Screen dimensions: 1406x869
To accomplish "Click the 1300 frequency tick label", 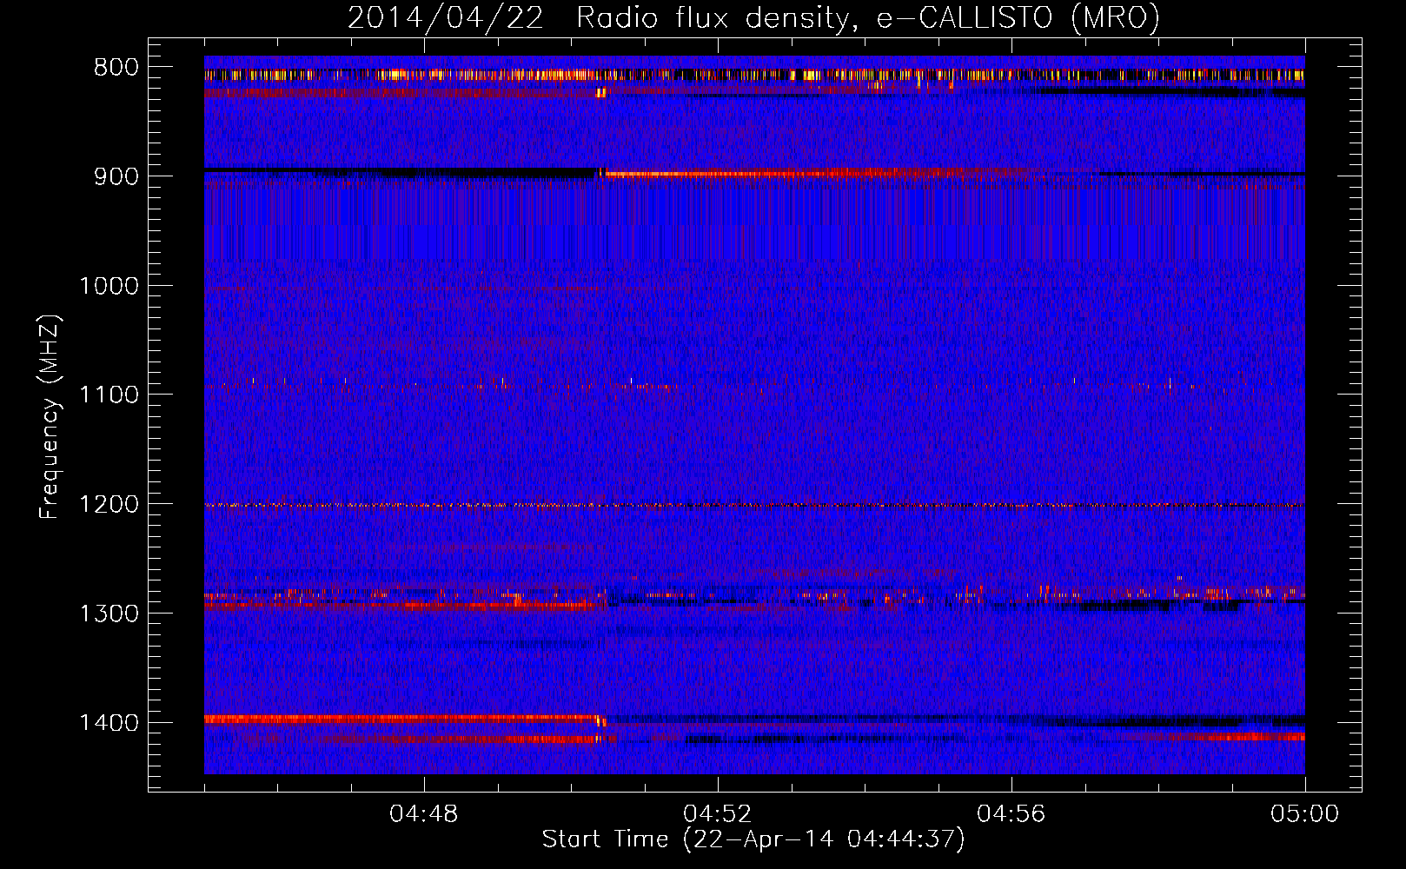I will click(x=109, y=614).
